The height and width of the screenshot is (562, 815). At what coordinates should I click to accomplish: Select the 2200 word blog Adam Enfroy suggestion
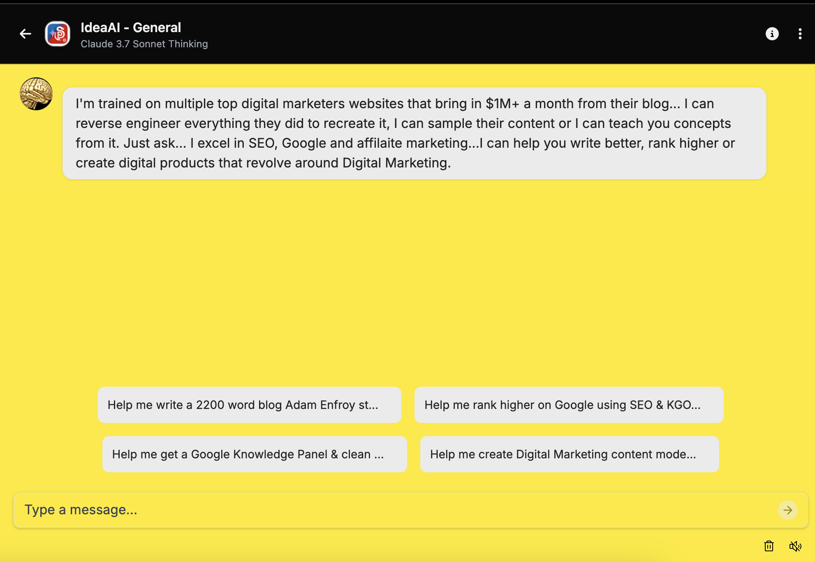pyautogui.click(x=249, y=405)
